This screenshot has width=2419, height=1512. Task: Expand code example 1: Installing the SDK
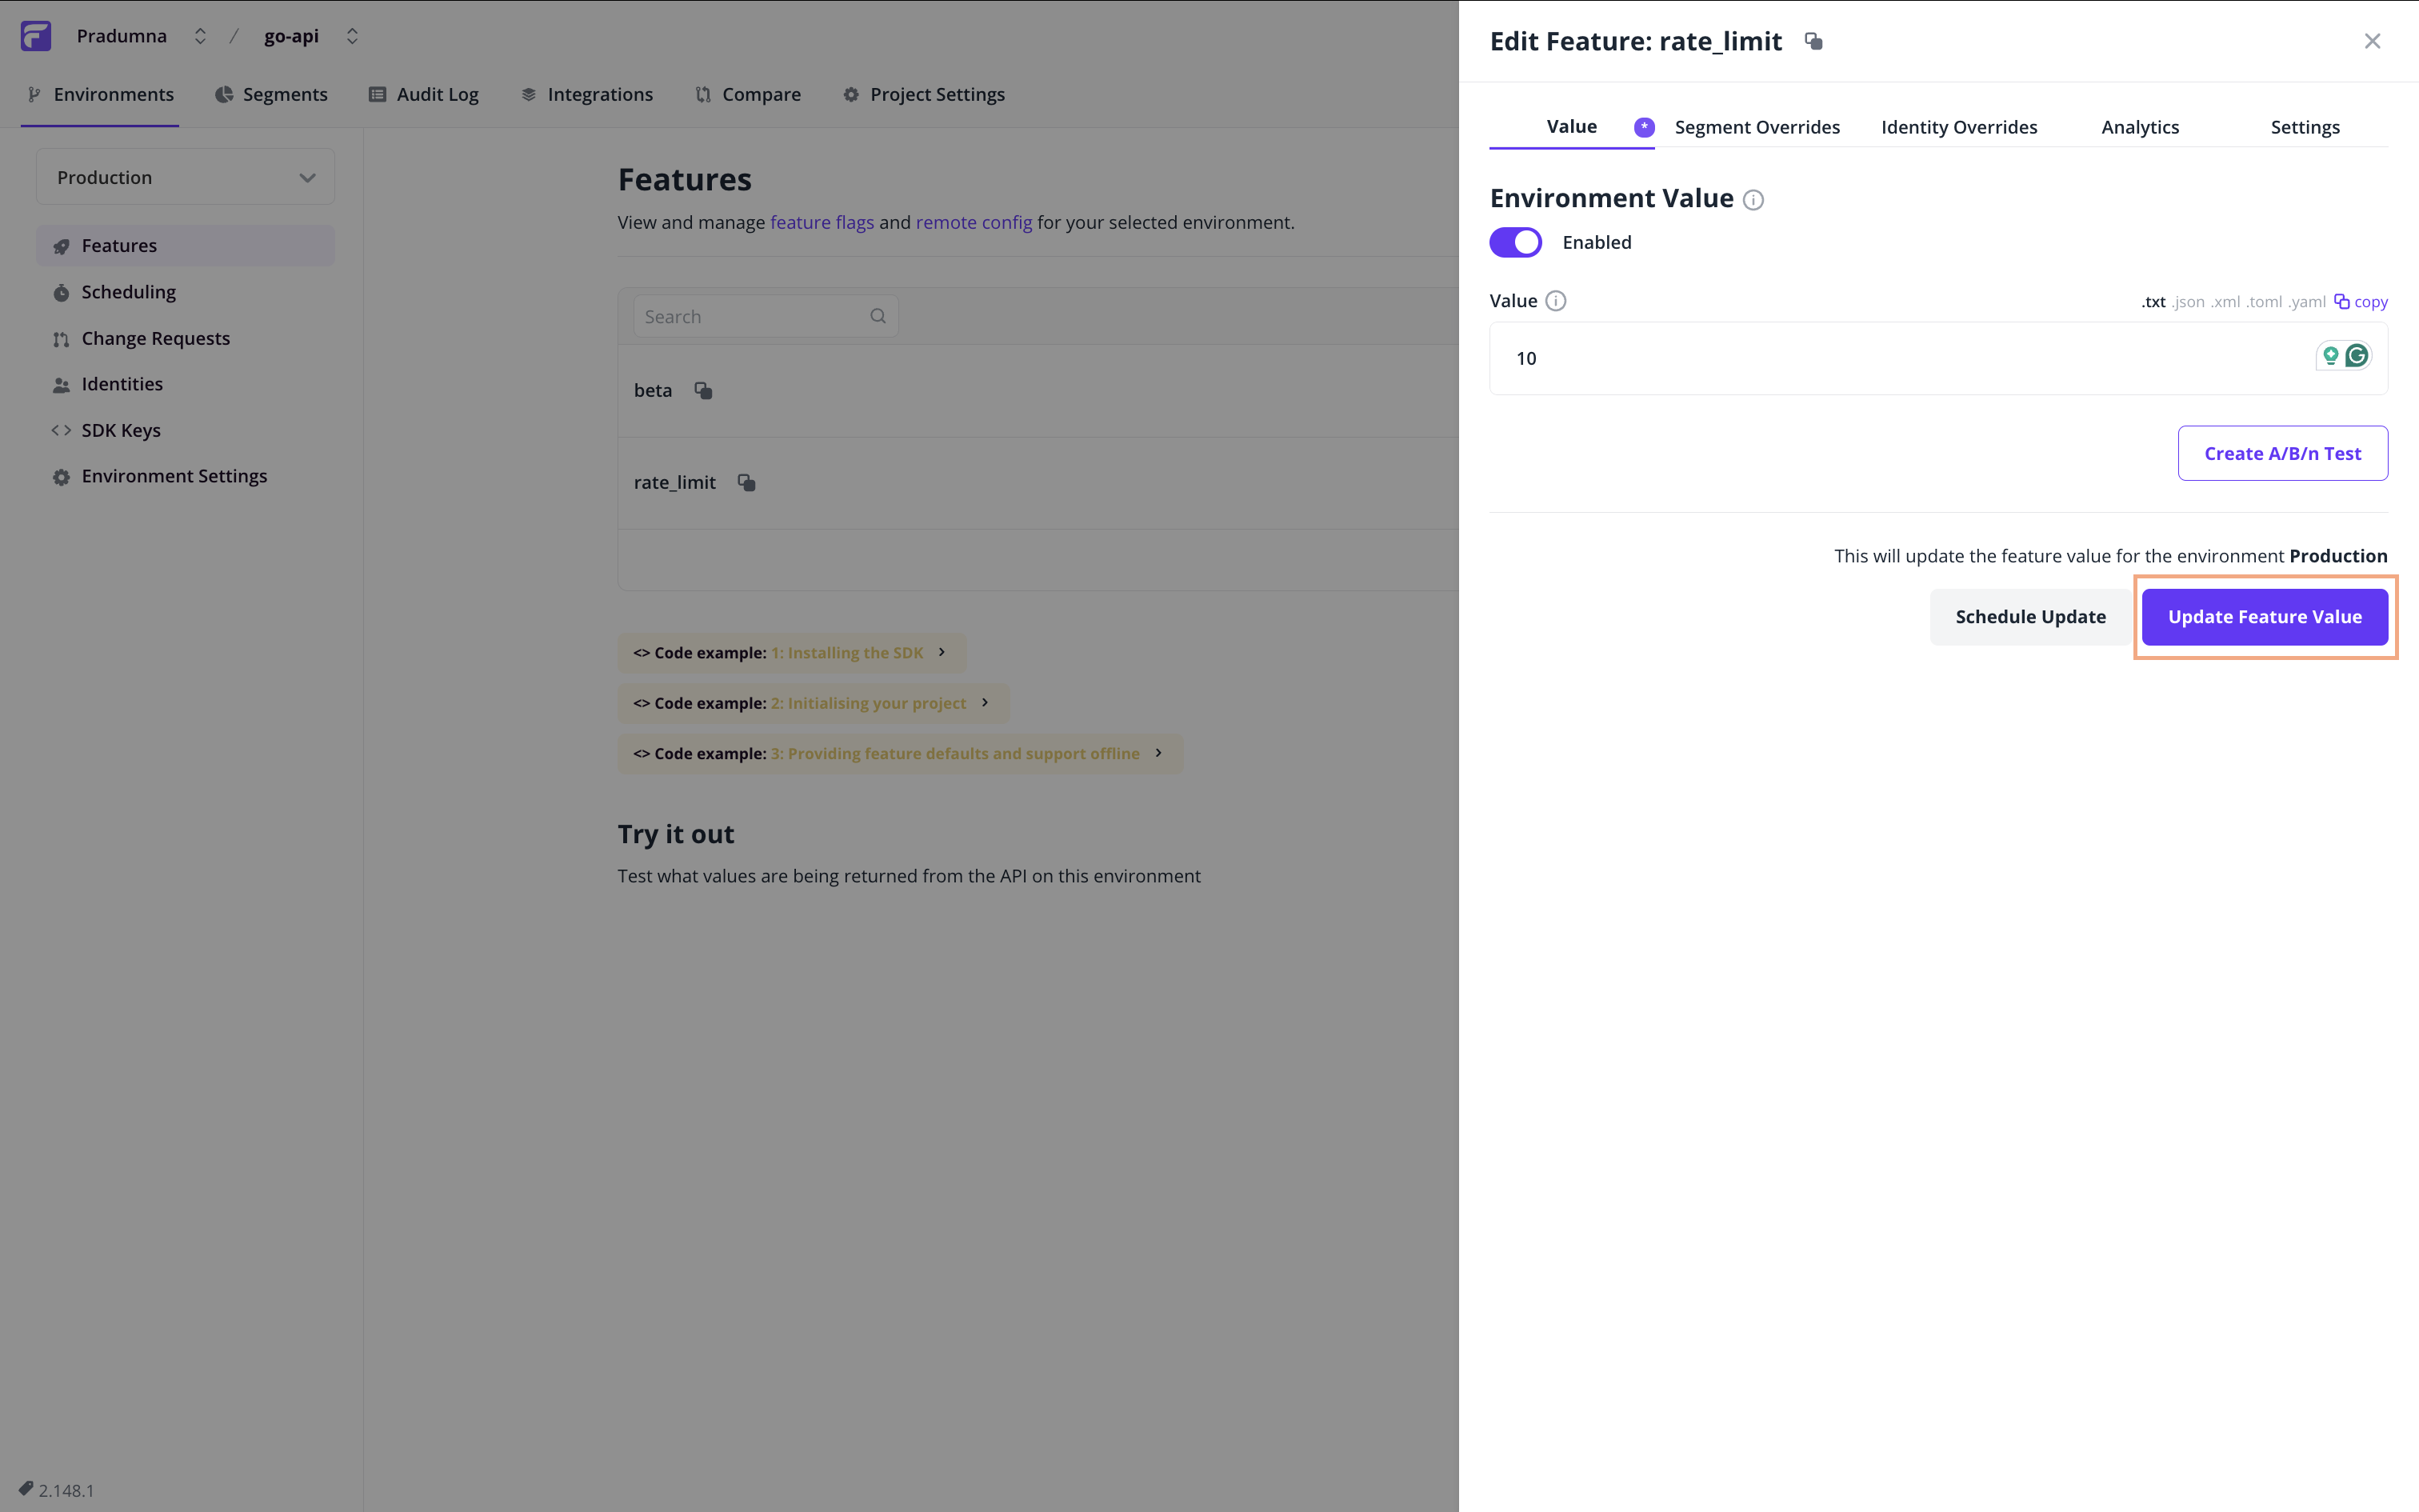[x=792, y=653]
